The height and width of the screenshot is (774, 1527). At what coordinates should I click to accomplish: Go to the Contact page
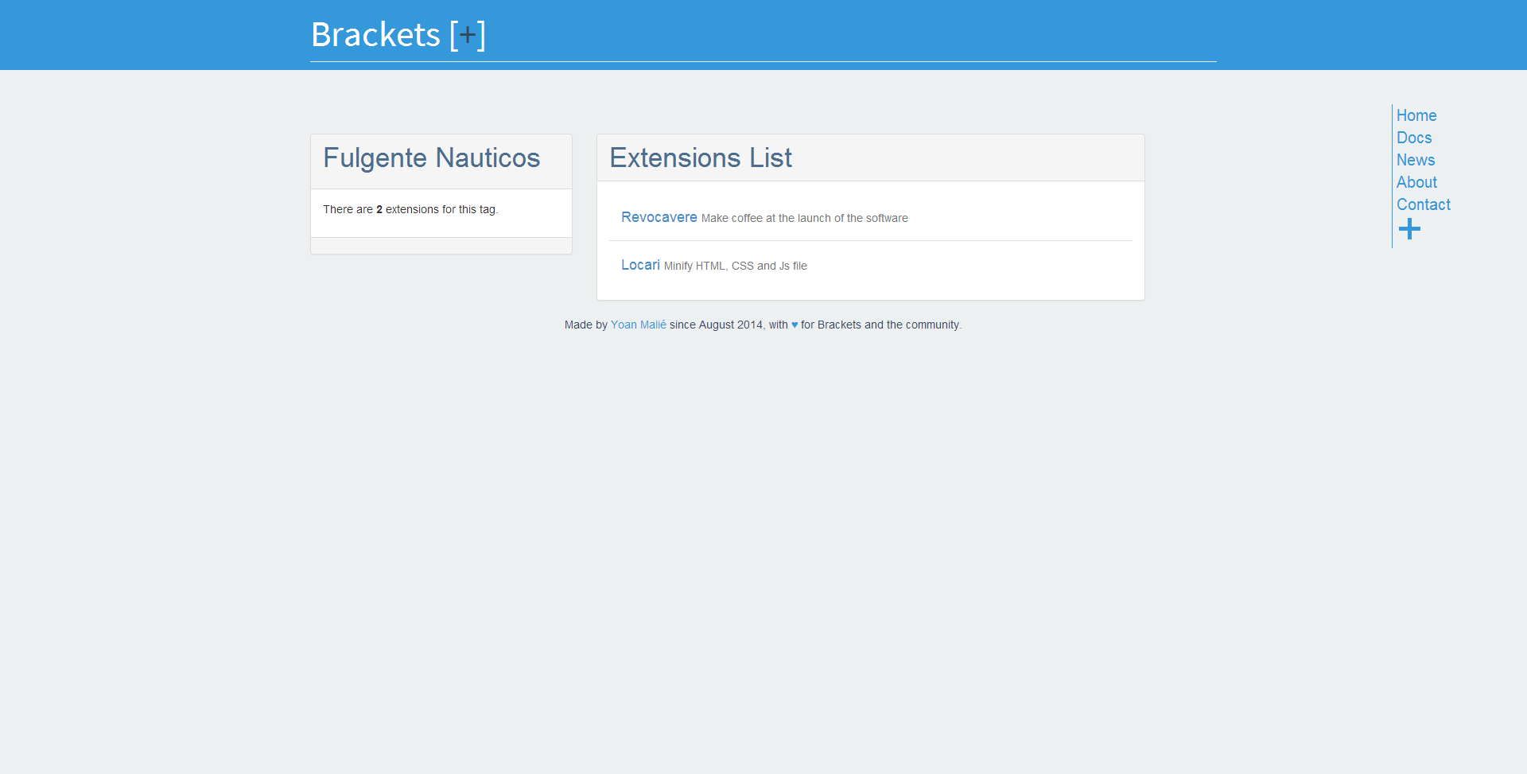(x=1423, y=204)
